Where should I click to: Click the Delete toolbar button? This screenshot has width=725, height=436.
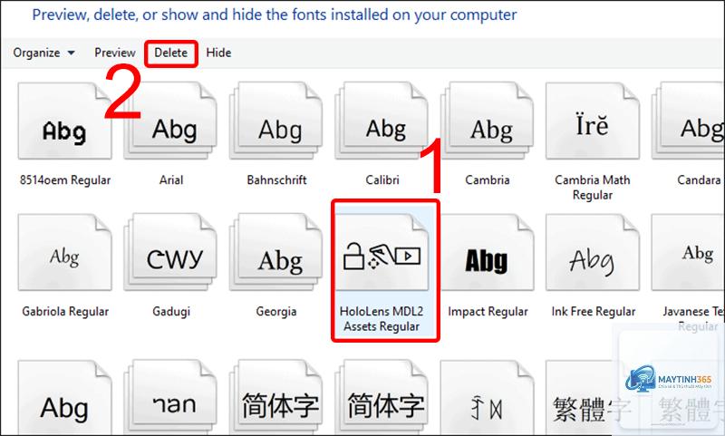[x=170, y=53]
